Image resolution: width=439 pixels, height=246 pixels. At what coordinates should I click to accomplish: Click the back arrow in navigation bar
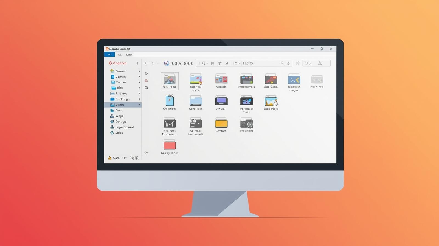coord(146,63)
